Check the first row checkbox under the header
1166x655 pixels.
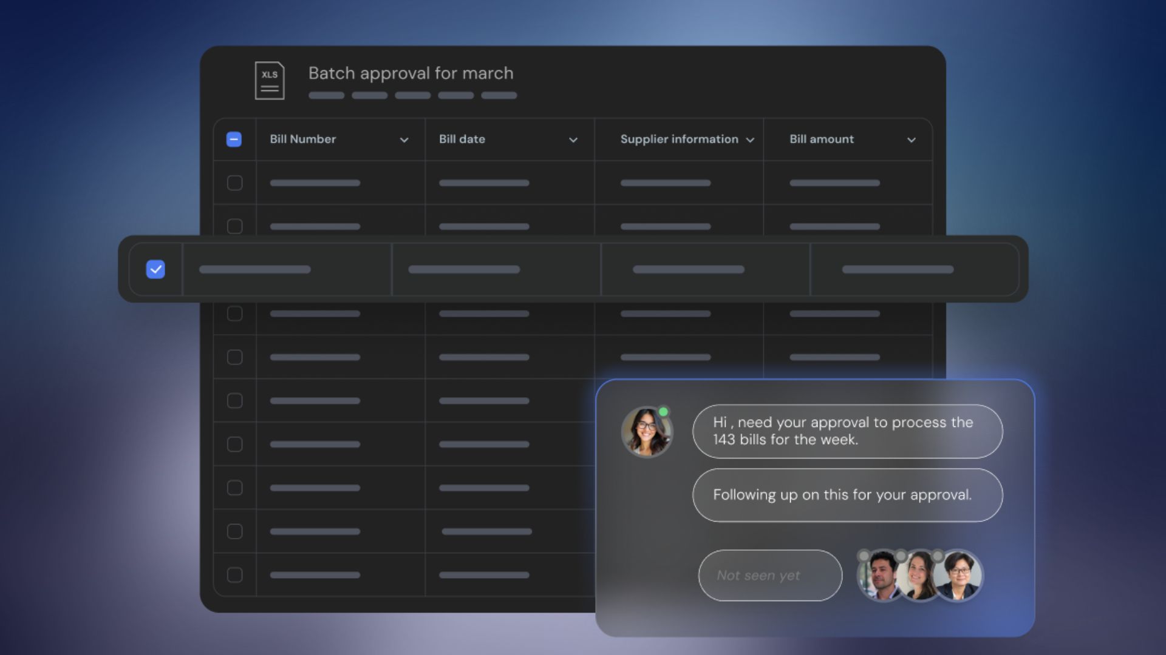[234, 183]
